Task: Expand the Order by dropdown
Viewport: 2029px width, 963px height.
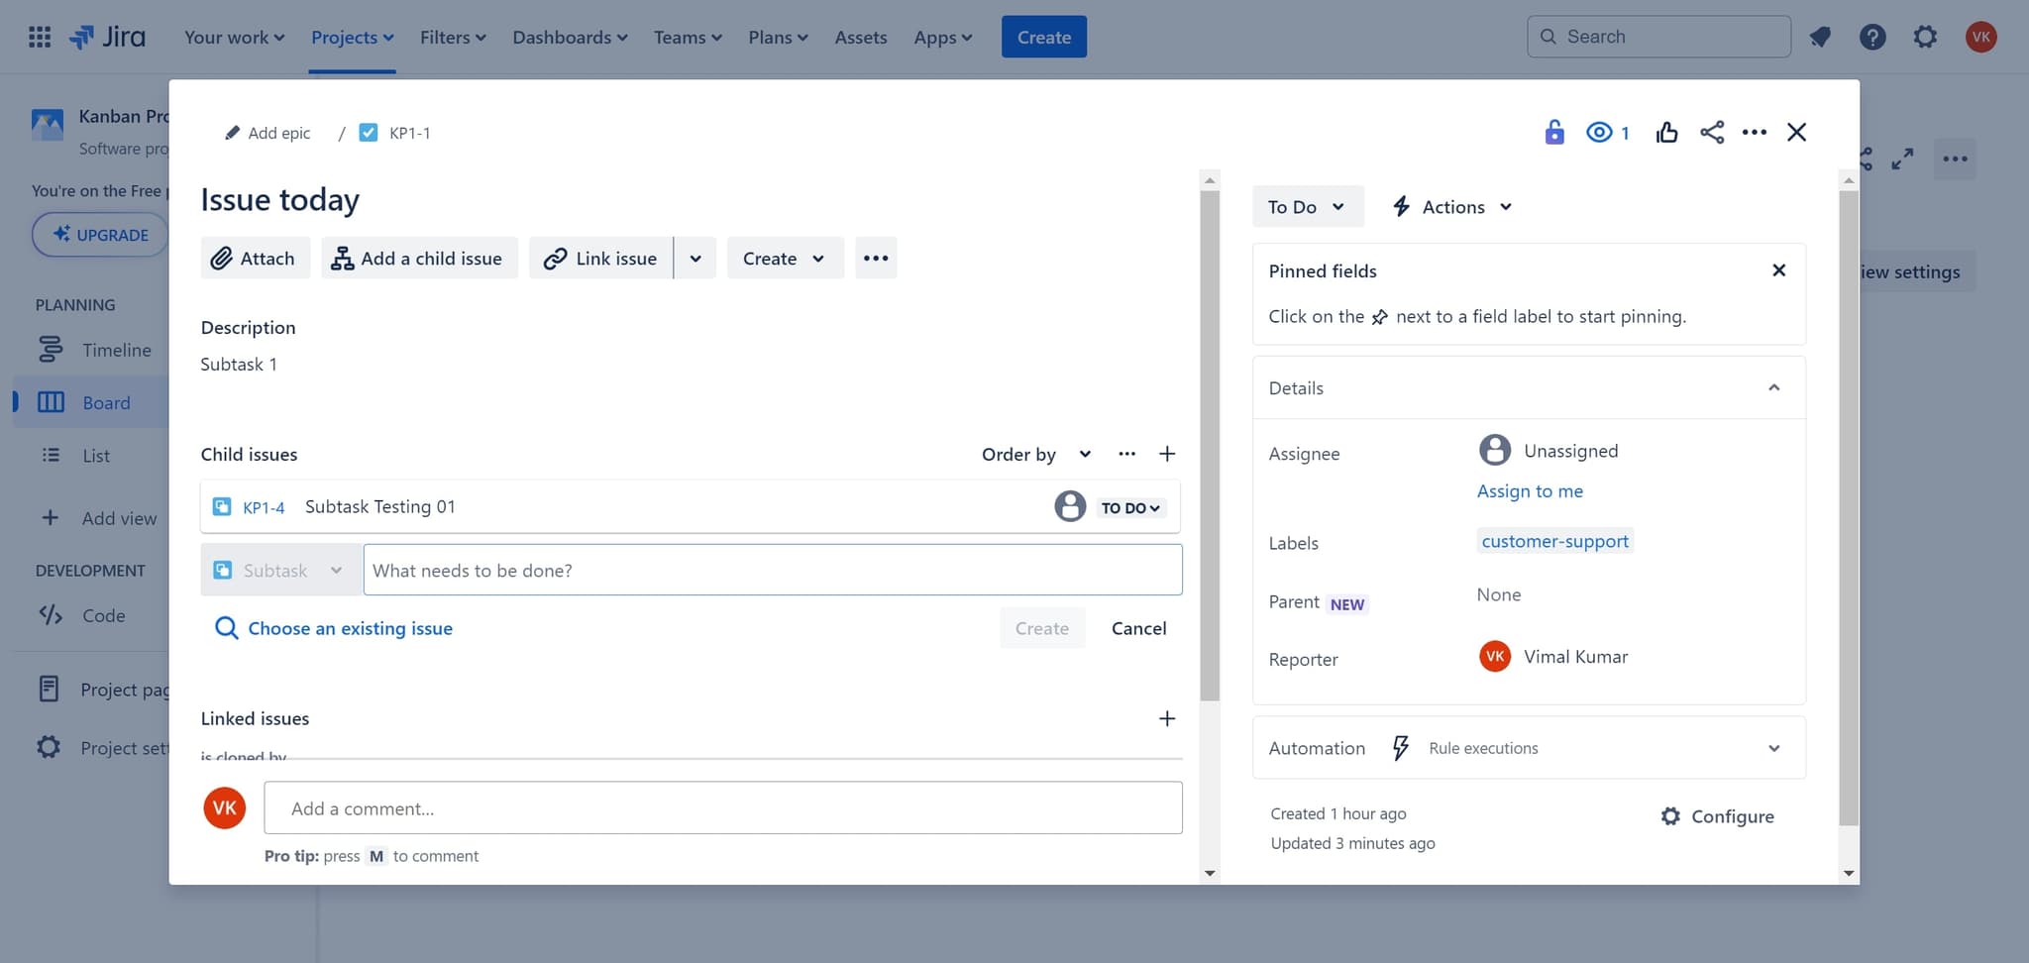Action: tap(1035, 455)
